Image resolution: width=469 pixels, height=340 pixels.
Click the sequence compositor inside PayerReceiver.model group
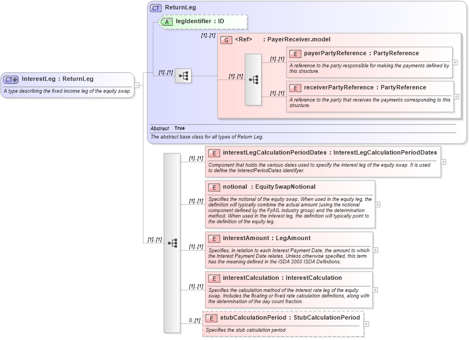(x=253, y=79)
